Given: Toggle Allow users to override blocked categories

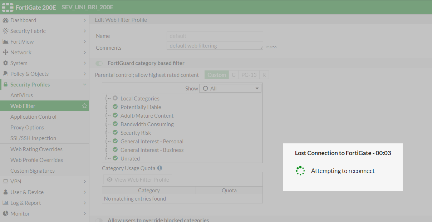Looking at the screenshot, I should click(99, 220).
